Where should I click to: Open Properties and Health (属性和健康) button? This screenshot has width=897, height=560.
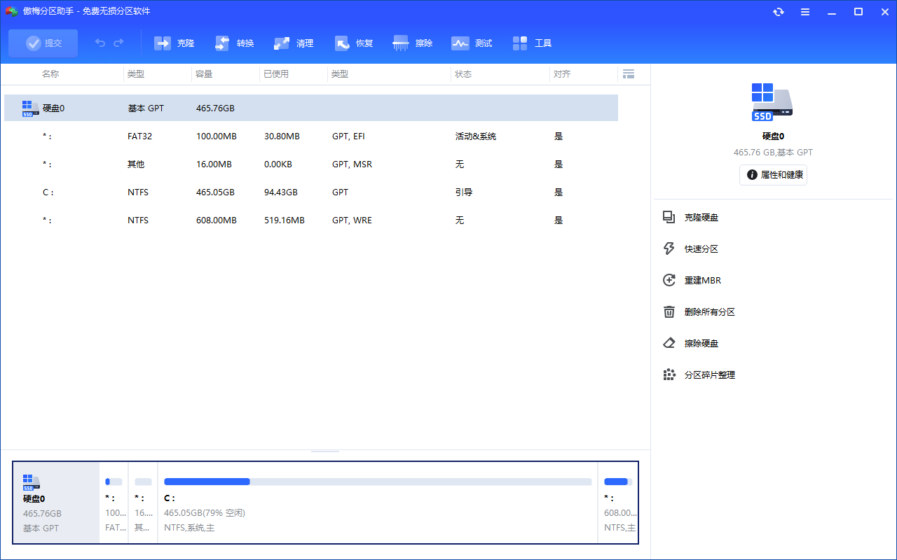[x=773, y=175]
